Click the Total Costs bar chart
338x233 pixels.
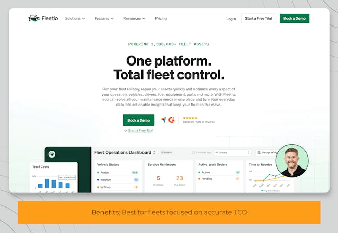tap(54, 183)
